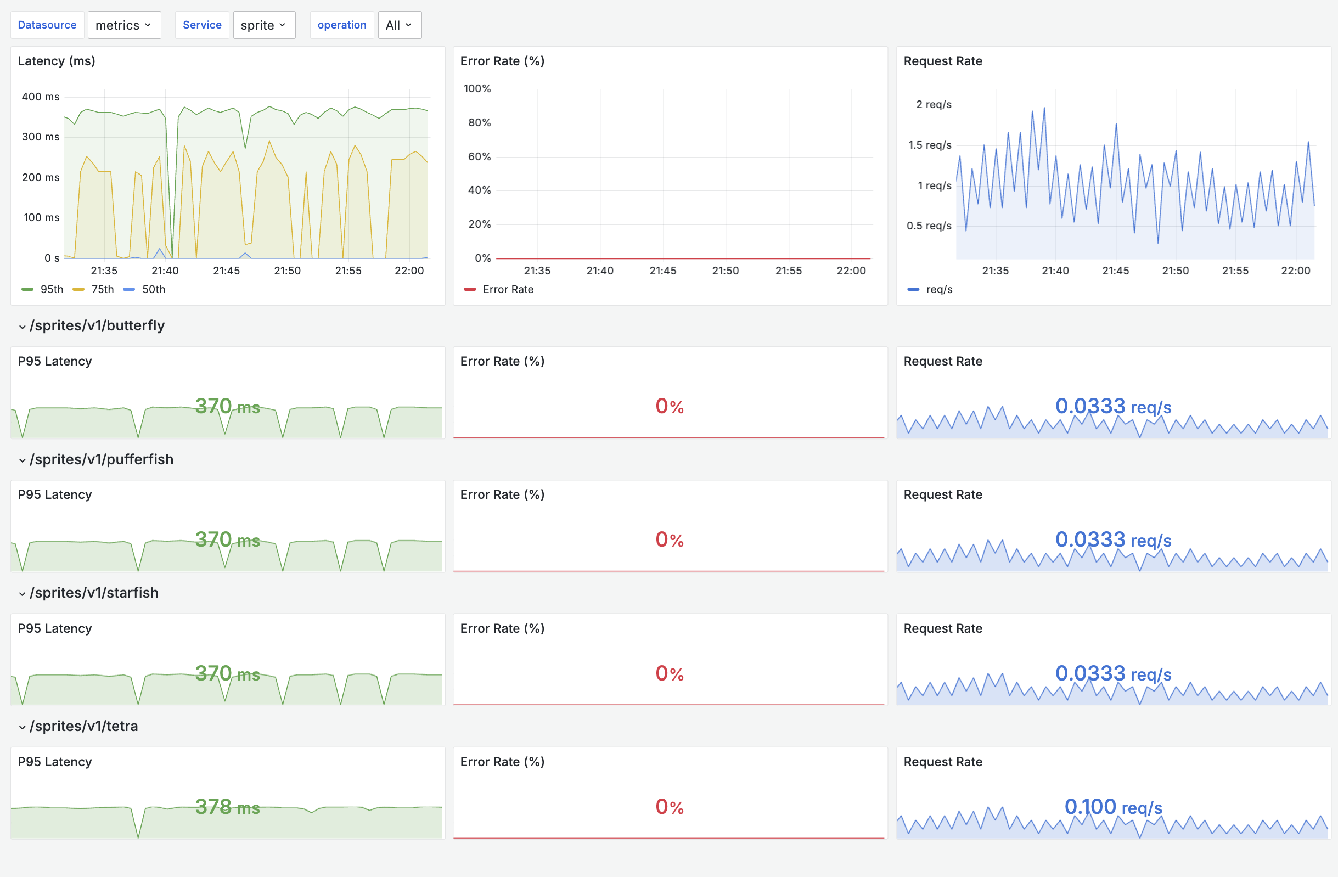Screen dimensions: 1338x877
Task: Collapse the /sprites/v1/pufferfish row chevron
Action: point(23,460)
